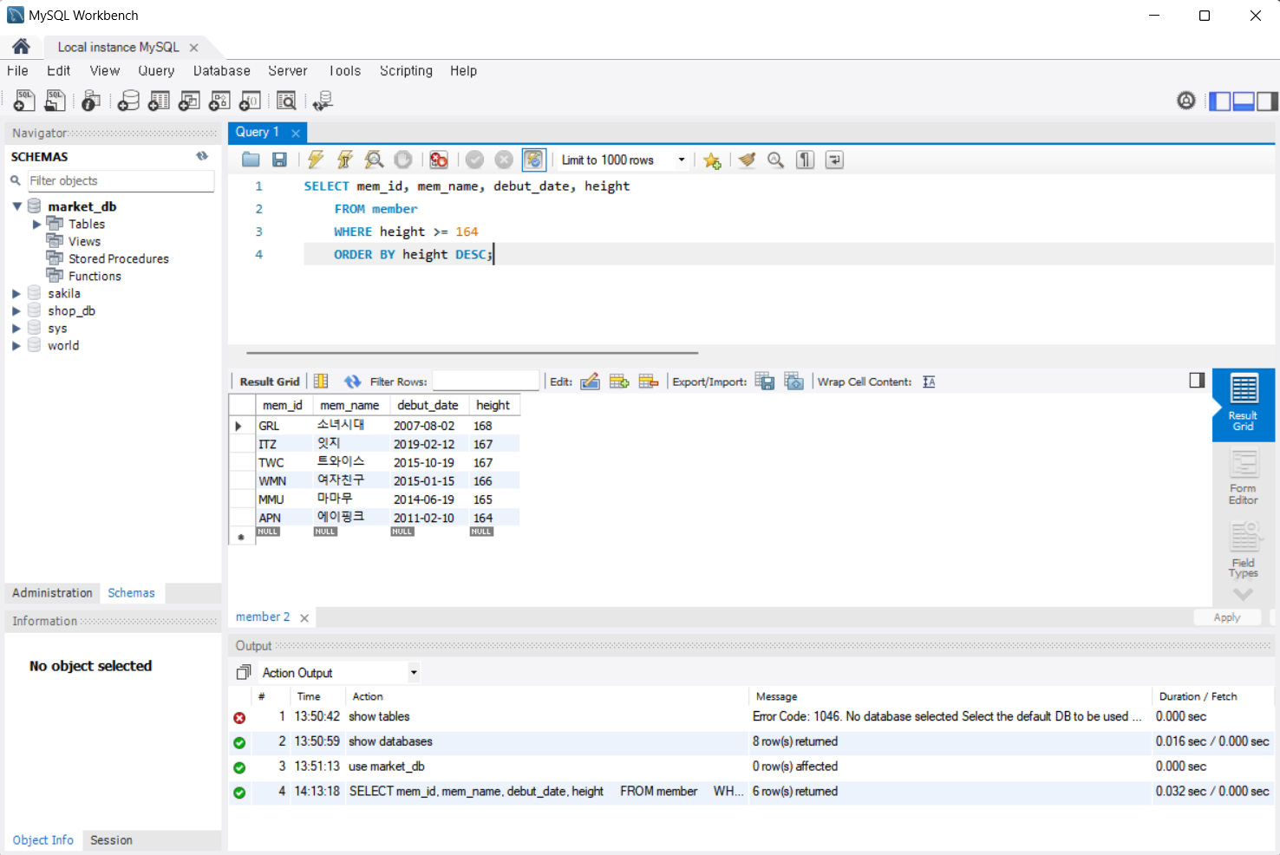This screenshot has height=855, width=1280.
Task: Select the Result Grid side button
Action: click(x=1244, y=405)
